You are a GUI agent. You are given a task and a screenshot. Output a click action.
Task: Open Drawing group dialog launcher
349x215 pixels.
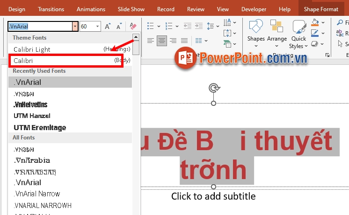(x=327, y=55)
